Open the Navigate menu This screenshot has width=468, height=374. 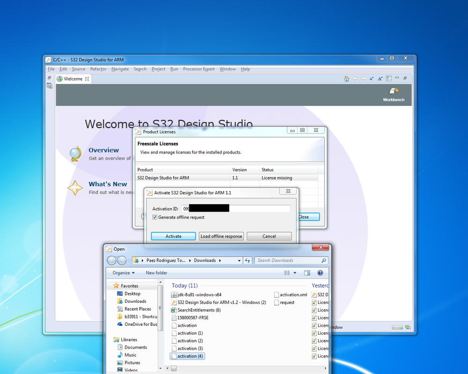(120, 69)
